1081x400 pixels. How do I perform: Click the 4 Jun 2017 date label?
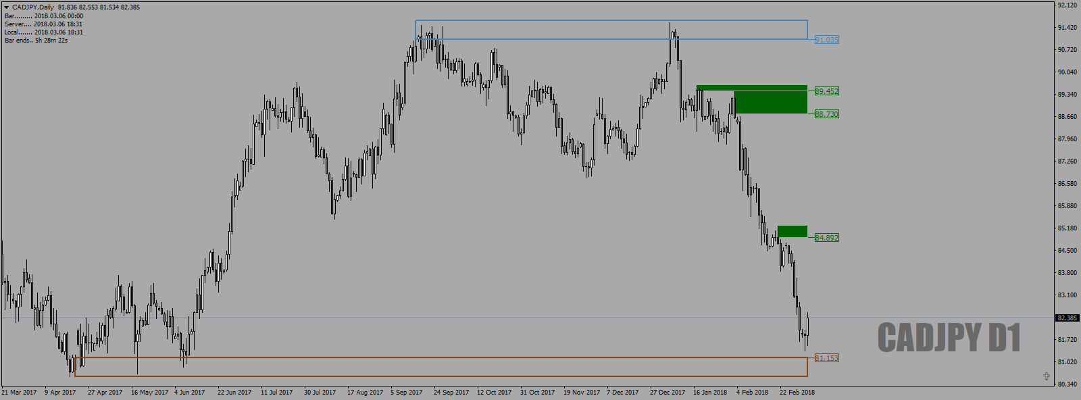(x=190, y=393)
